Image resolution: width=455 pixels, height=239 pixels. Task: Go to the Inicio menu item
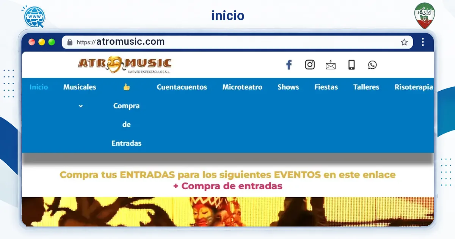(x=39, y=87)
